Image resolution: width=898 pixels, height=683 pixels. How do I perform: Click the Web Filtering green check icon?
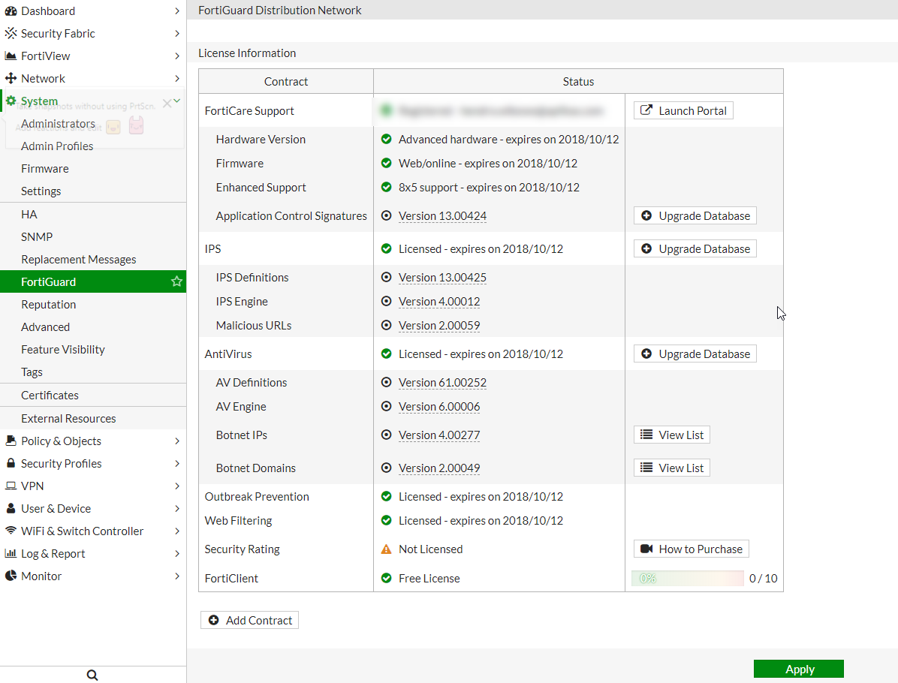pos(387,520)
